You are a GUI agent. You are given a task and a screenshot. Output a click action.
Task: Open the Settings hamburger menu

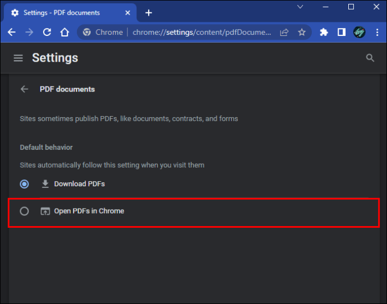click(19, 58)
